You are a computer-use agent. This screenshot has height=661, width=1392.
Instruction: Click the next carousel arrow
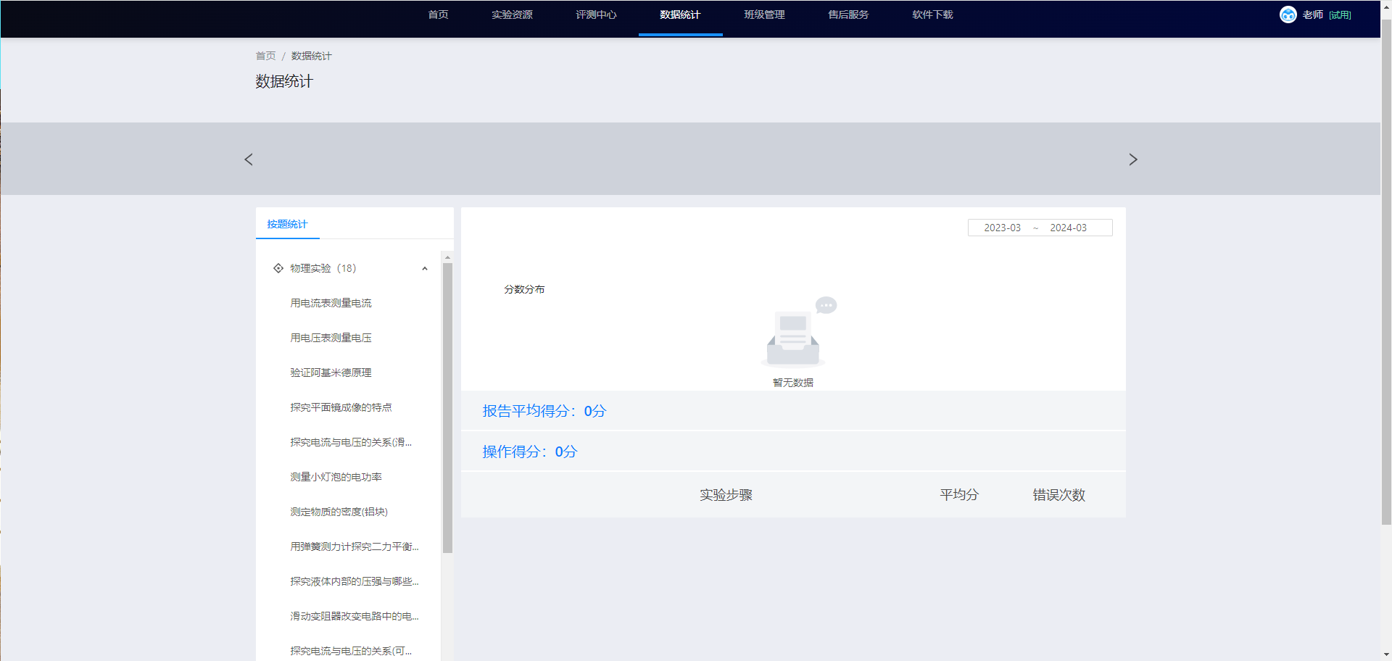[1132, 159]
